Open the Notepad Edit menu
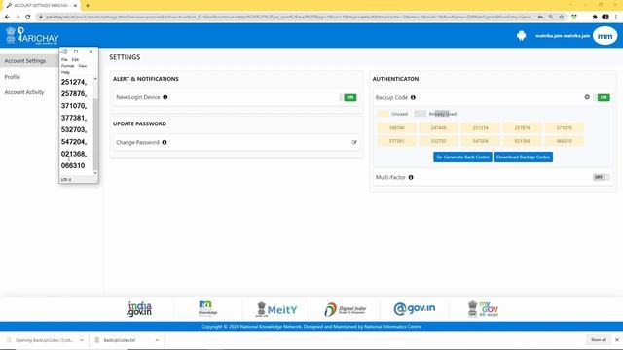The width and height of the screenshot is (623, 350). [75, 59]
